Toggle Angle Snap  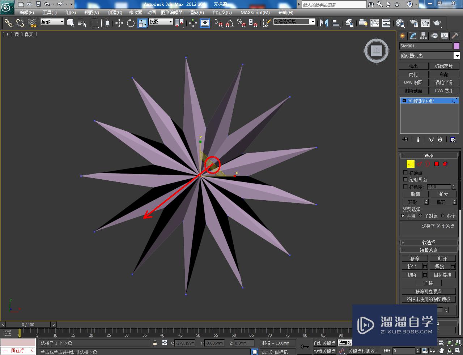point(230,23)
